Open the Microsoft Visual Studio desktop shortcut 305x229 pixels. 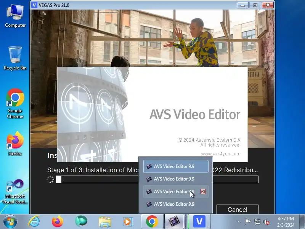point(15,192)
